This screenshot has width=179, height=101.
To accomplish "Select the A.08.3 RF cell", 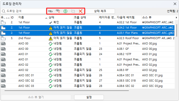I will [x=123, y=70].
